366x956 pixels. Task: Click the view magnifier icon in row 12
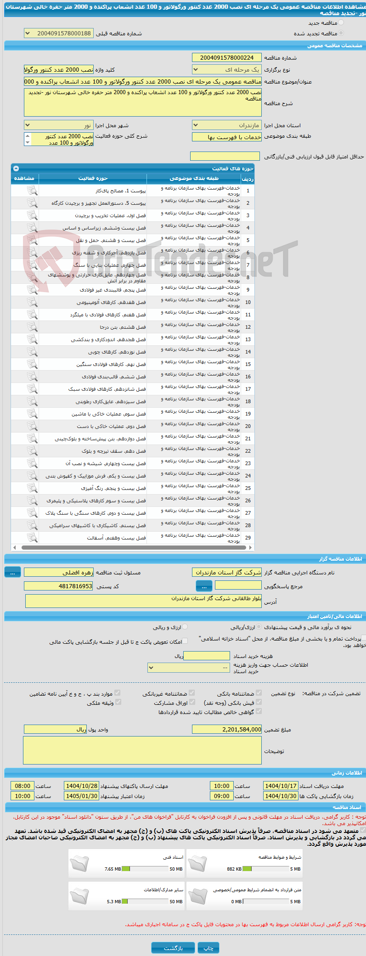(32, 327)
